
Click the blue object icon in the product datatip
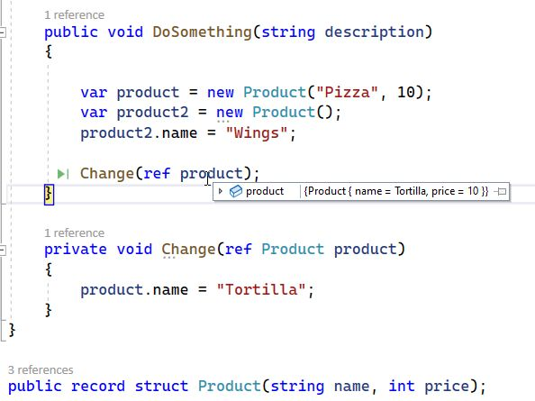point(236,191)
